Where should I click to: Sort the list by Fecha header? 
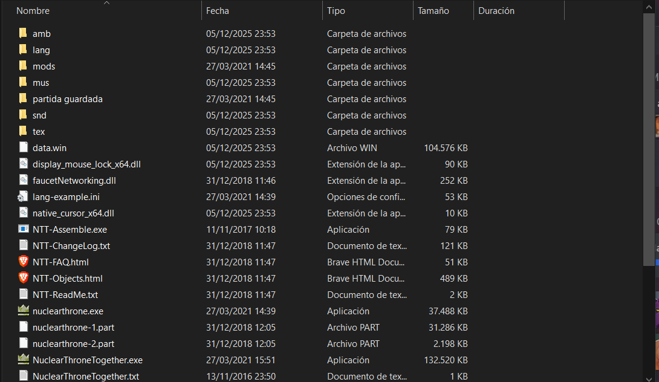(x=218, y=11)
